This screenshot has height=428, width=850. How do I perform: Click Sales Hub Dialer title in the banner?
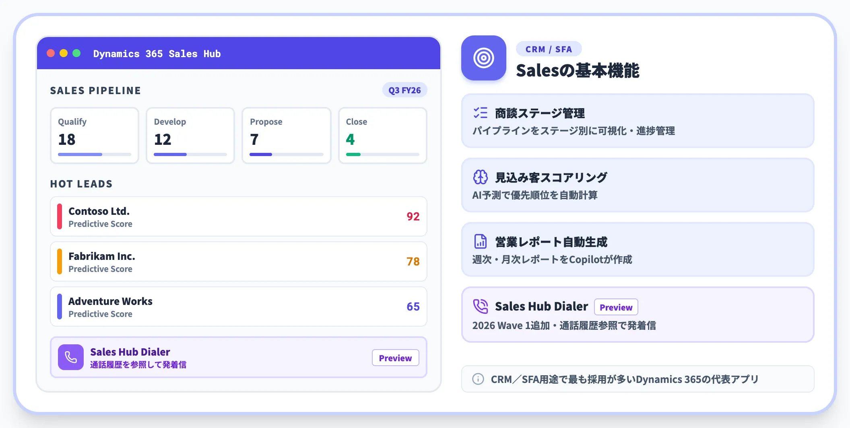130,352
